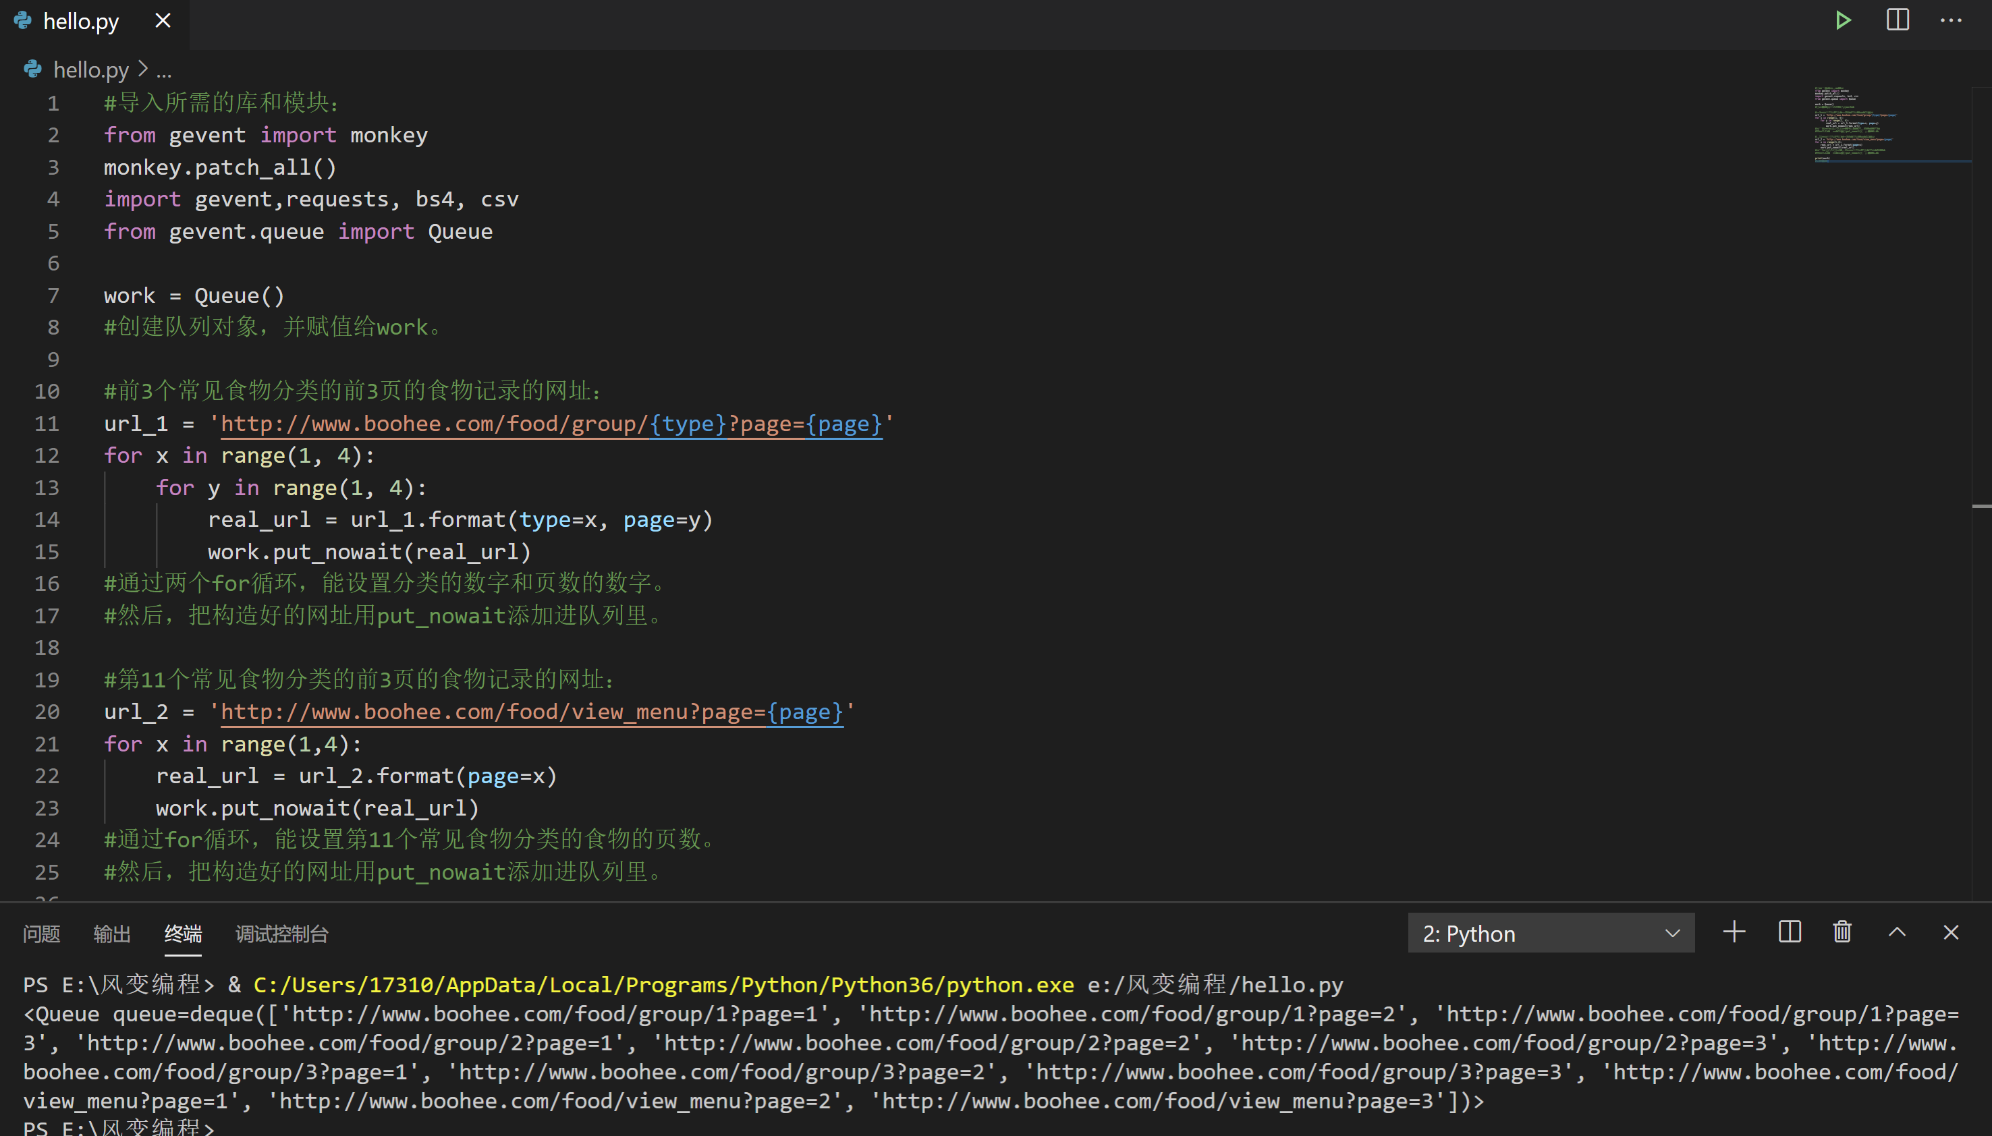Split the editor to the right
1992x1136 pixels.
pos(1898,20)
